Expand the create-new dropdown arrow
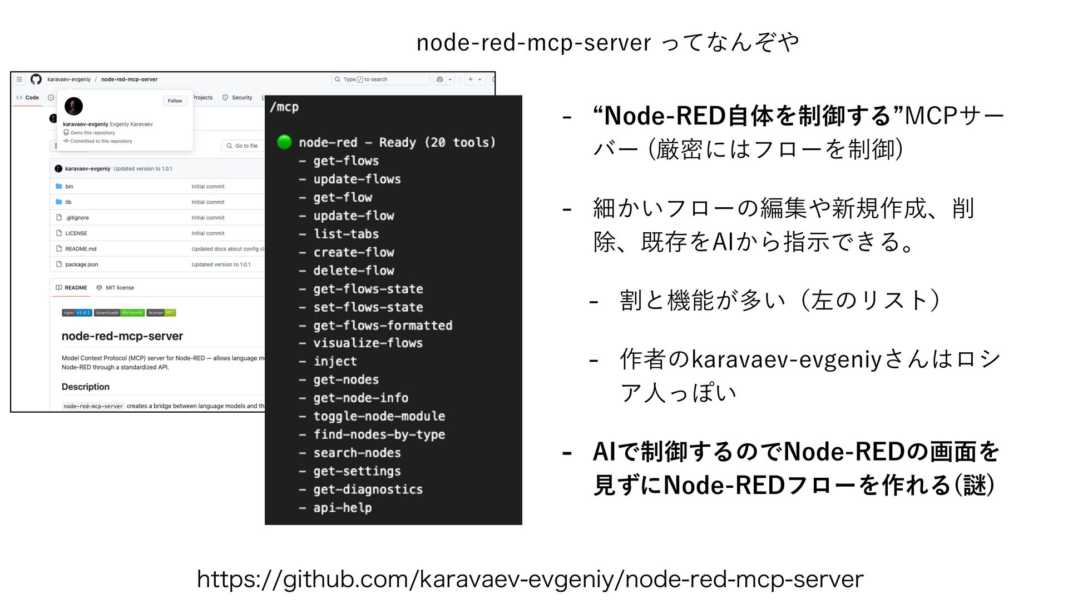This screenshot has height=600, width=1068. point(480,79)
